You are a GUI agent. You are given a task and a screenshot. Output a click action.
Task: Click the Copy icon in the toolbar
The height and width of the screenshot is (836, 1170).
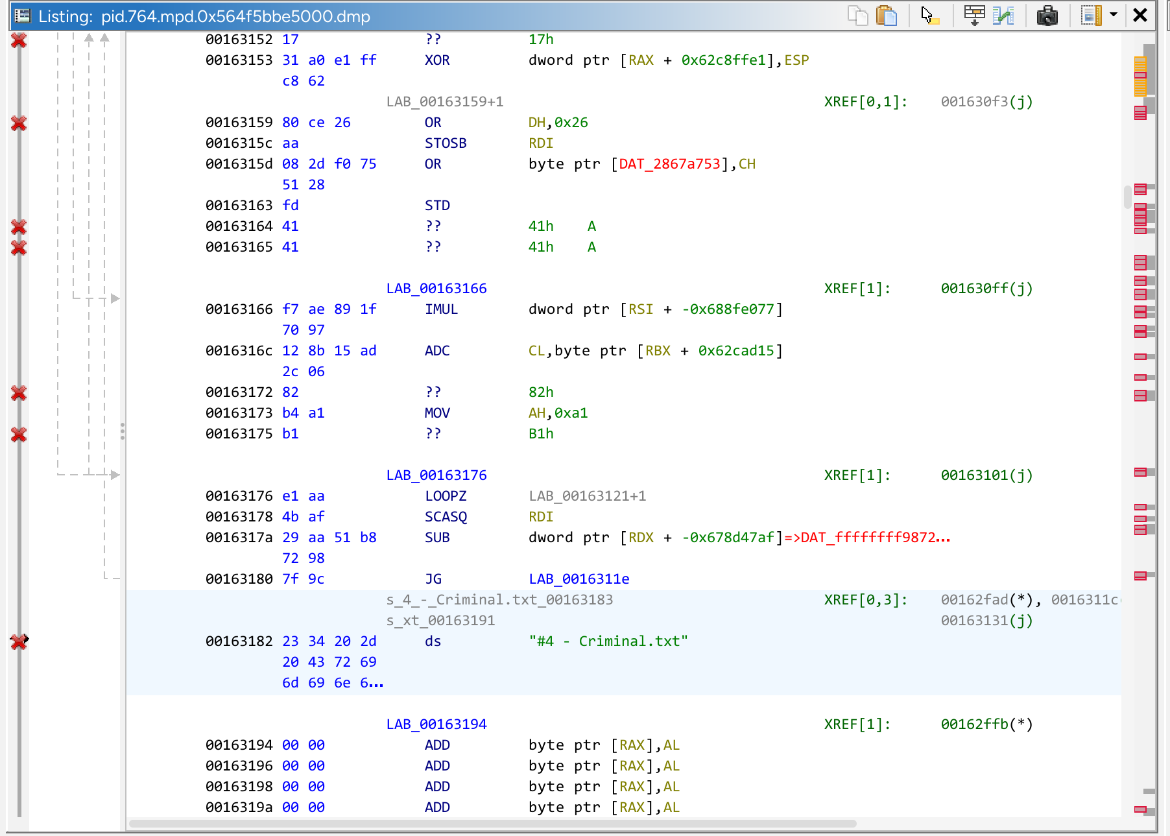pyautogui.click(x=857, y=16)
